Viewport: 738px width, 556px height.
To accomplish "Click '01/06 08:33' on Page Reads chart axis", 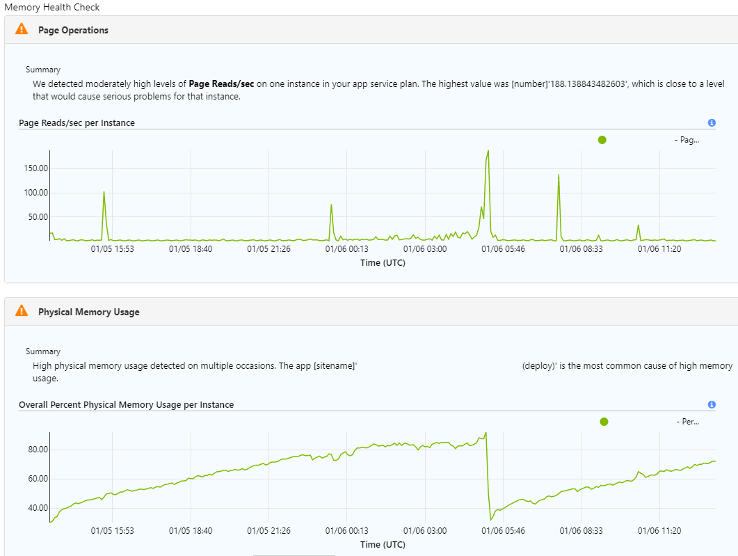I will point(581,249).
